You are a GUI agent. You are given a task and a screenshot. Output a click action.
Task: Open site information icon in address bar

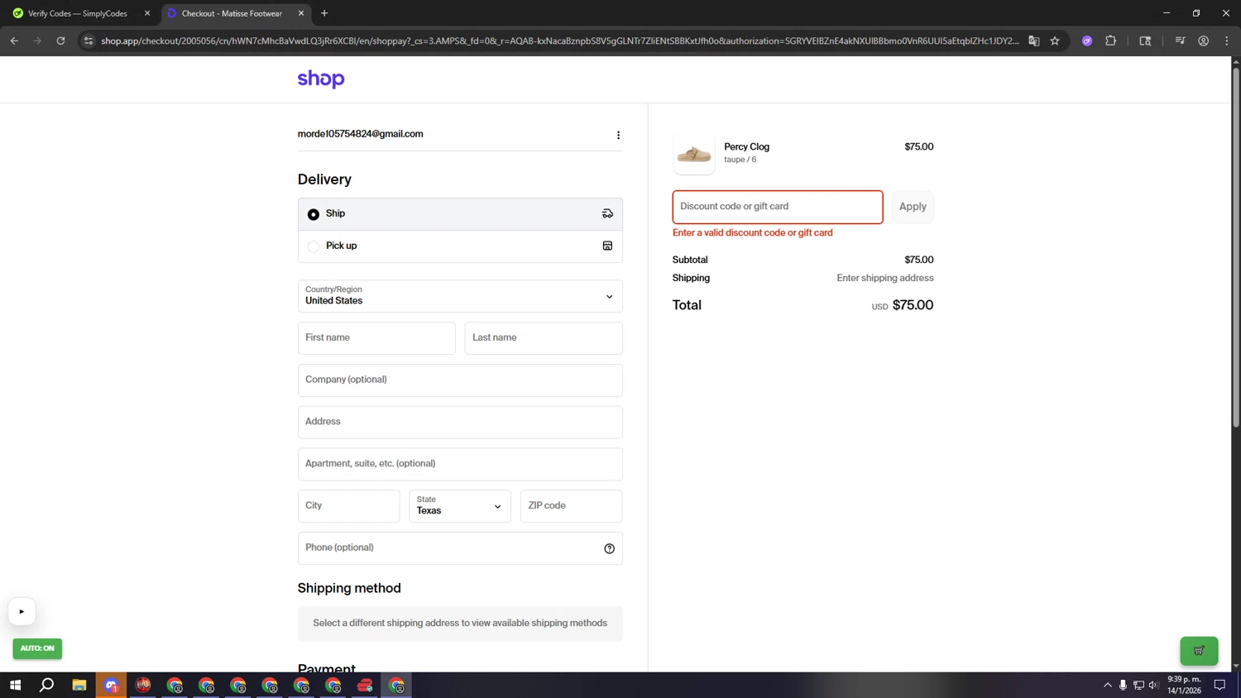pyautogui.click(x=89, y=41)
